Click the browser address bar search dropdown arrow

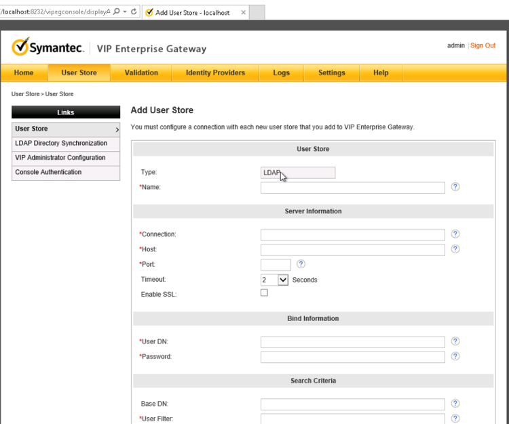pyautogui.click(x=124, y=12)
